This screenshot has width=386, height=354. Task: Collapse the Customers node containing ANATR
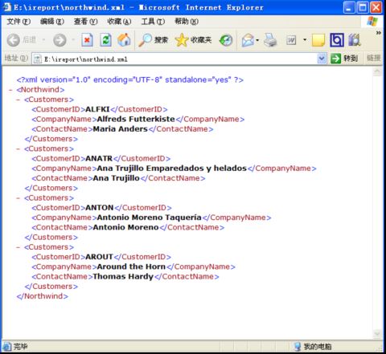point(18,149)
